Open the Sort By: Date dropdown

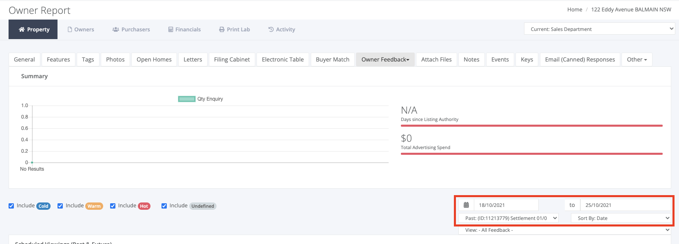click(x=621, y=218)
